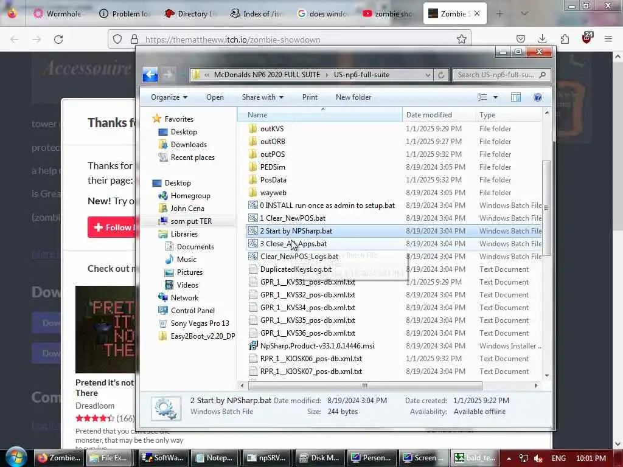Click Open in the Explorer toolbar
The height and width of the screenshot is (467, 623).
215,97
